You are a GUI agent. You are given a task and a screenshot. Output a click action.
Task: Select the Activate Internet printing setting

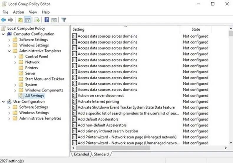(x=98, y=102)
